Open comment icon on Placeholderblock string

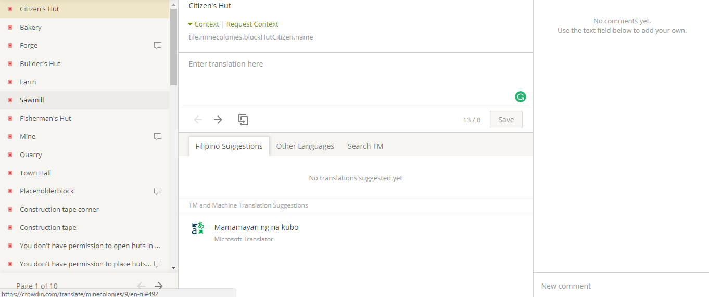pos(158,191)
